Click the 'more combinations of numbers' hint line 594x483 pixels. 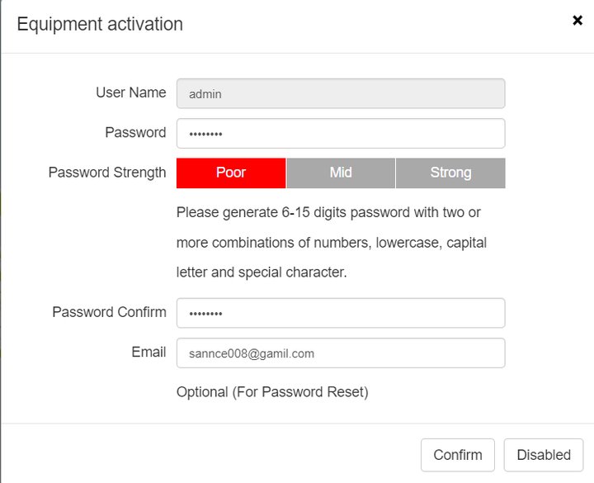click(x=332, y=243)
